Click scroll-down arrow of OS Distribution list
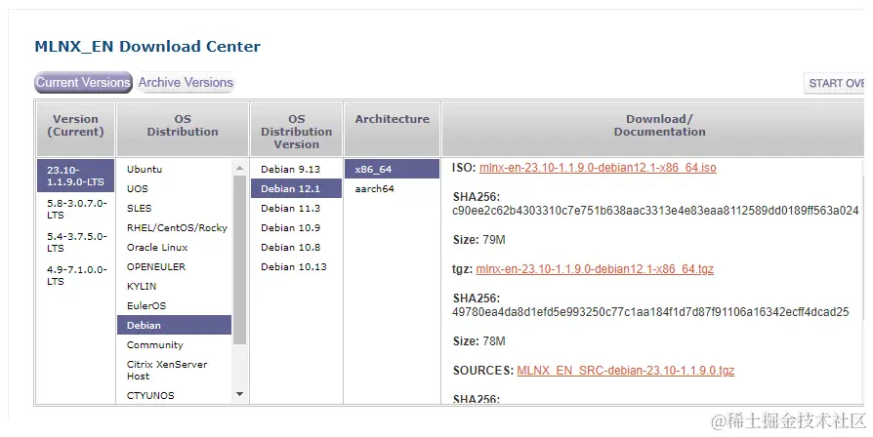The width and height of the screenshot is (873, 437). point(239,394)
